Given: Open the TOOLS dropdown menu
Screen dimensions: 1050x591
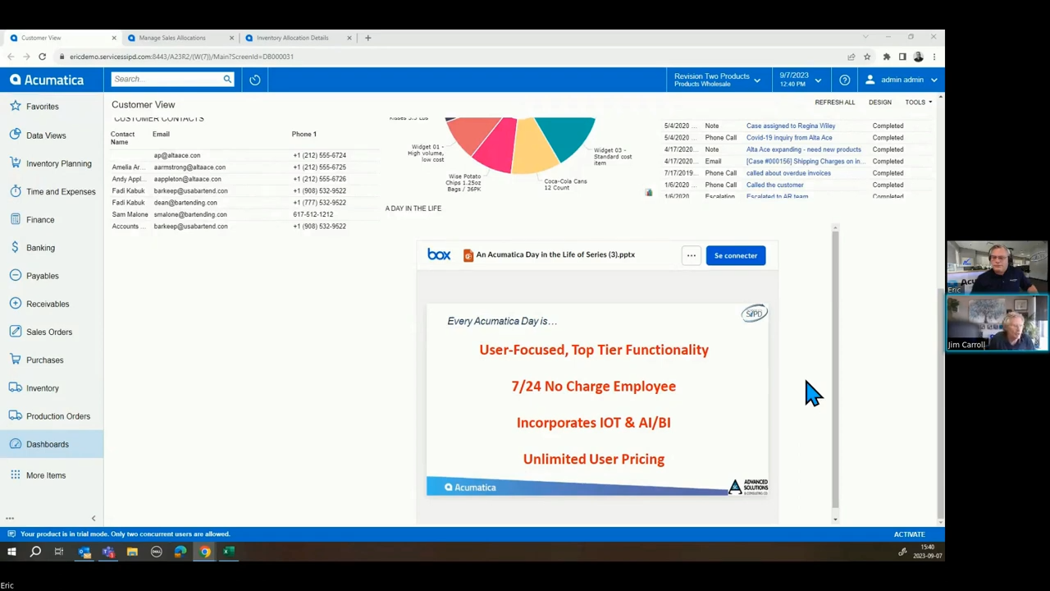Looking at the screenshot, I should [x=918, y=103].
